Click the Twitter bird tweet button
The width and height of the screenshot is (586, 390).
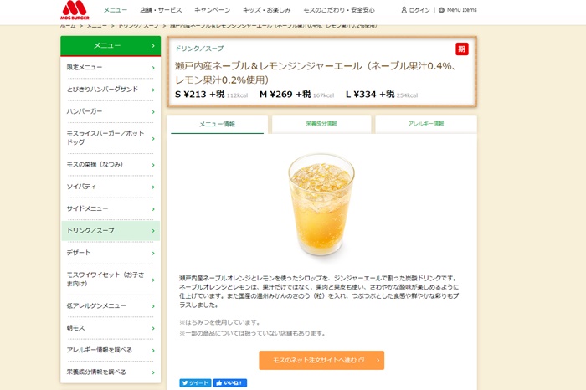195,383
